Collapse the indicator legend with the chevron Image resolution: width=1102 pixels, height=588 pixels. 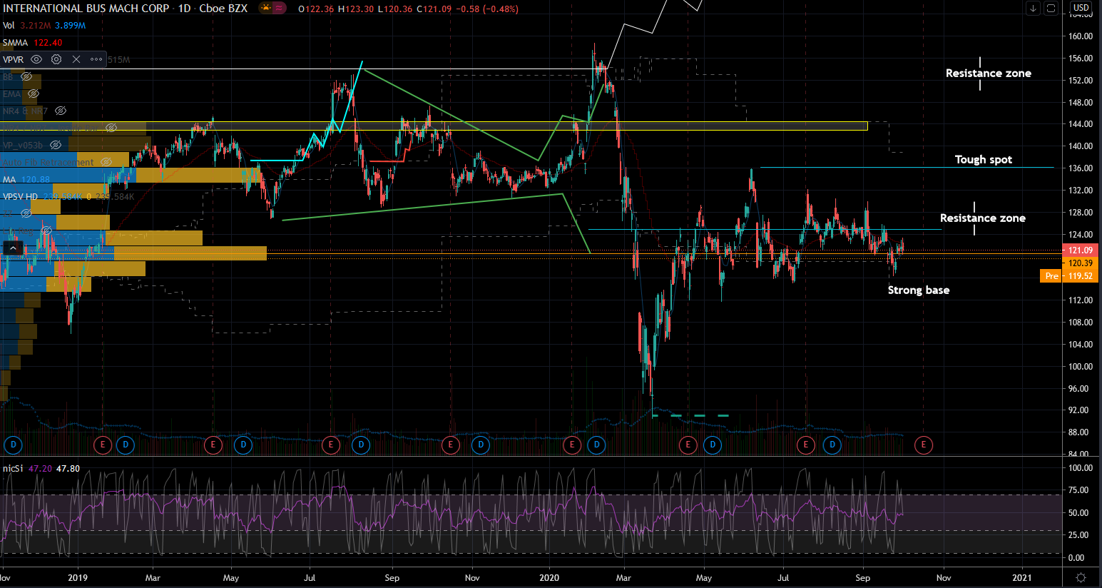(x=13, y=248)
